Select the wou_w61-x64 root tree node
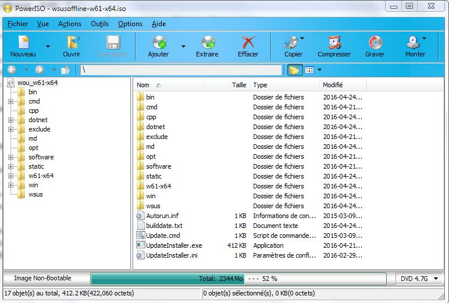This screenshot has width=449, height=303. (37, 83)
